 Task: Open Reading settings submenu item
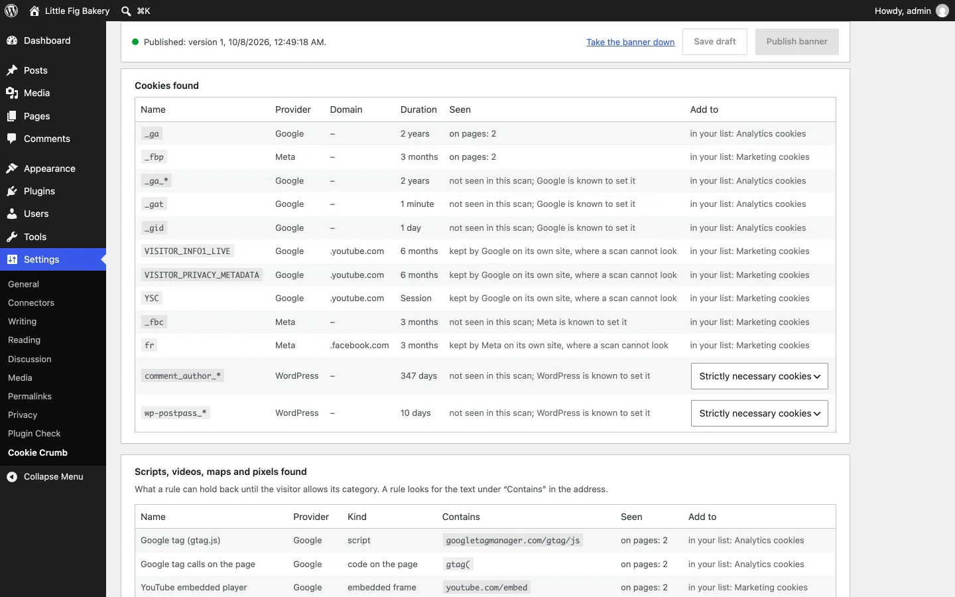[25, 340]
